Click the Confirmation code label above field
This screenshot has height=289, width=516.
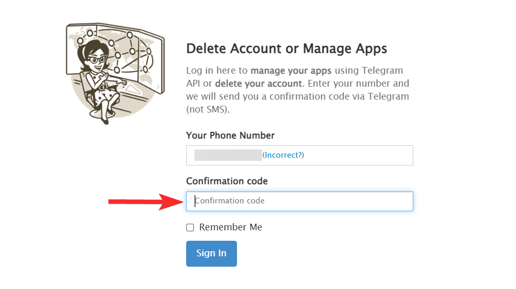click(227, 181)
